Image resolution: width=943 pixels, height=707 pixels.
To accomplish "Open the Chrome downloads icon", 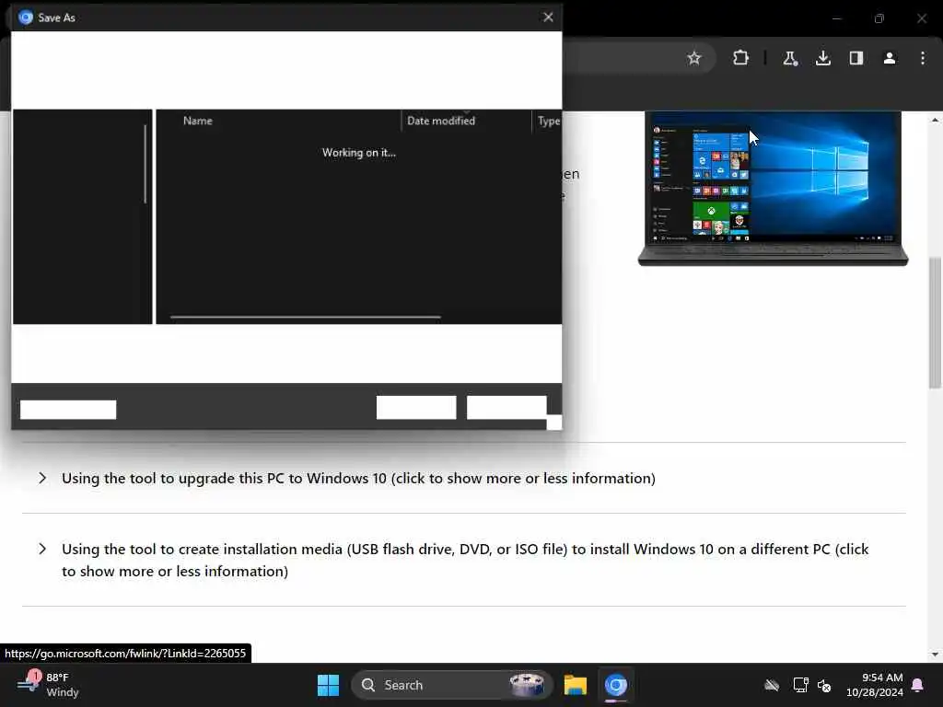I will (x=822, y=58).
